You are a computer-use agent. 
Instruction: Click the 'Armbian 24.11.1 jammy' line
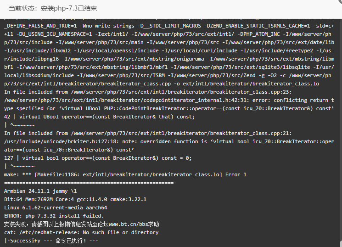pos(40,191)
